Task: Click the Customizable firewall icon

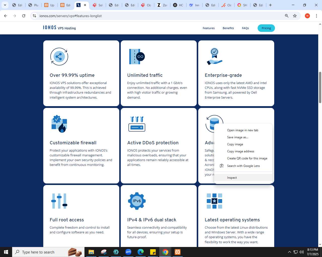Action: (59, 124)
